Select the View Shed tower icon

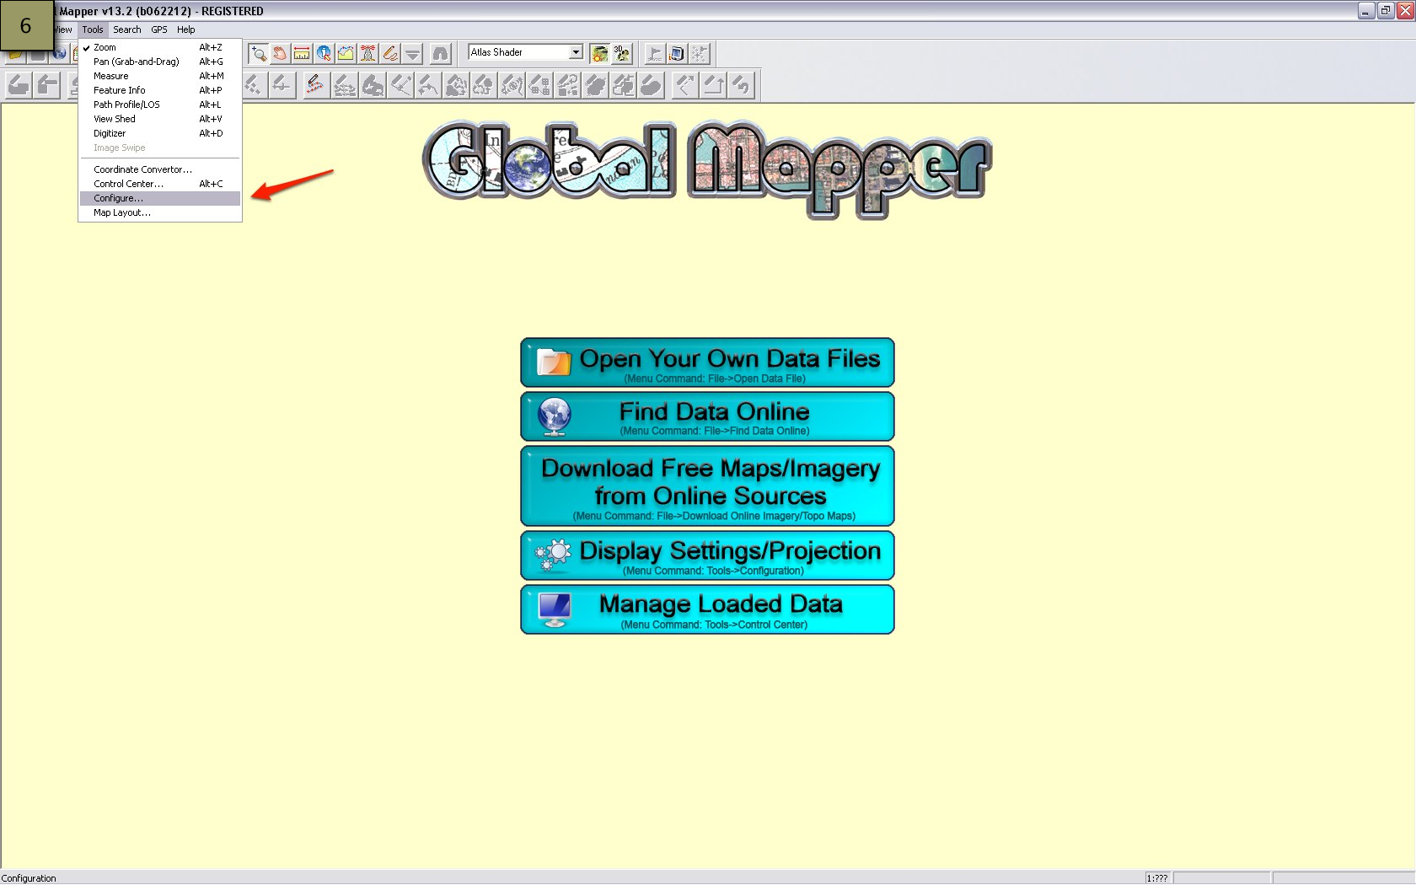(367, 53)
